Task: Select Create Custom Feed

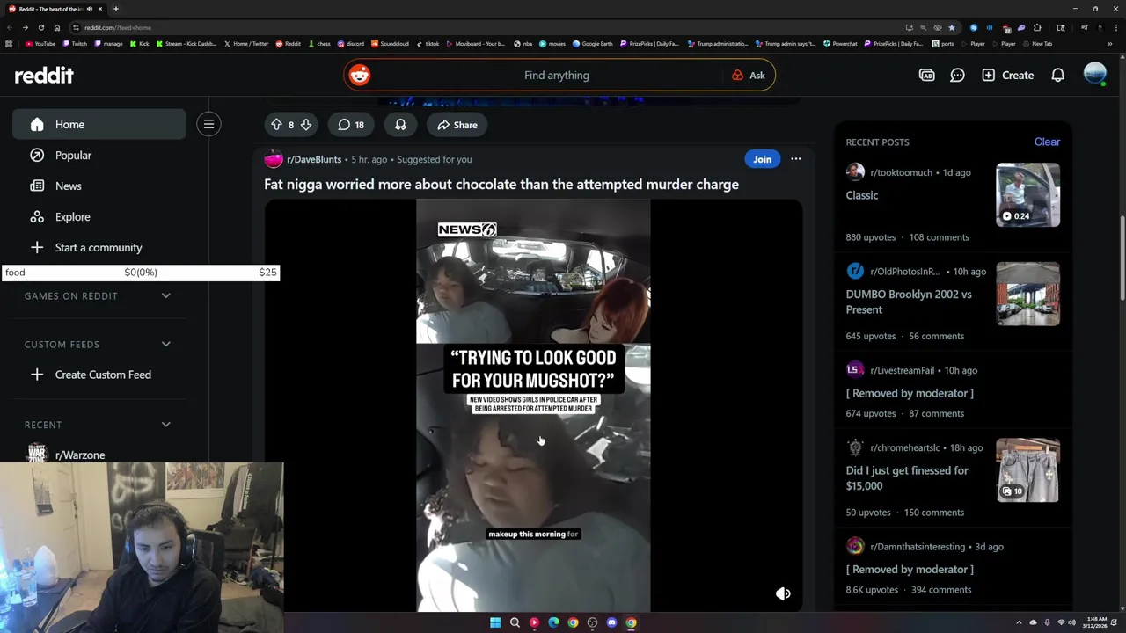Action: click(x=99, y=375)
